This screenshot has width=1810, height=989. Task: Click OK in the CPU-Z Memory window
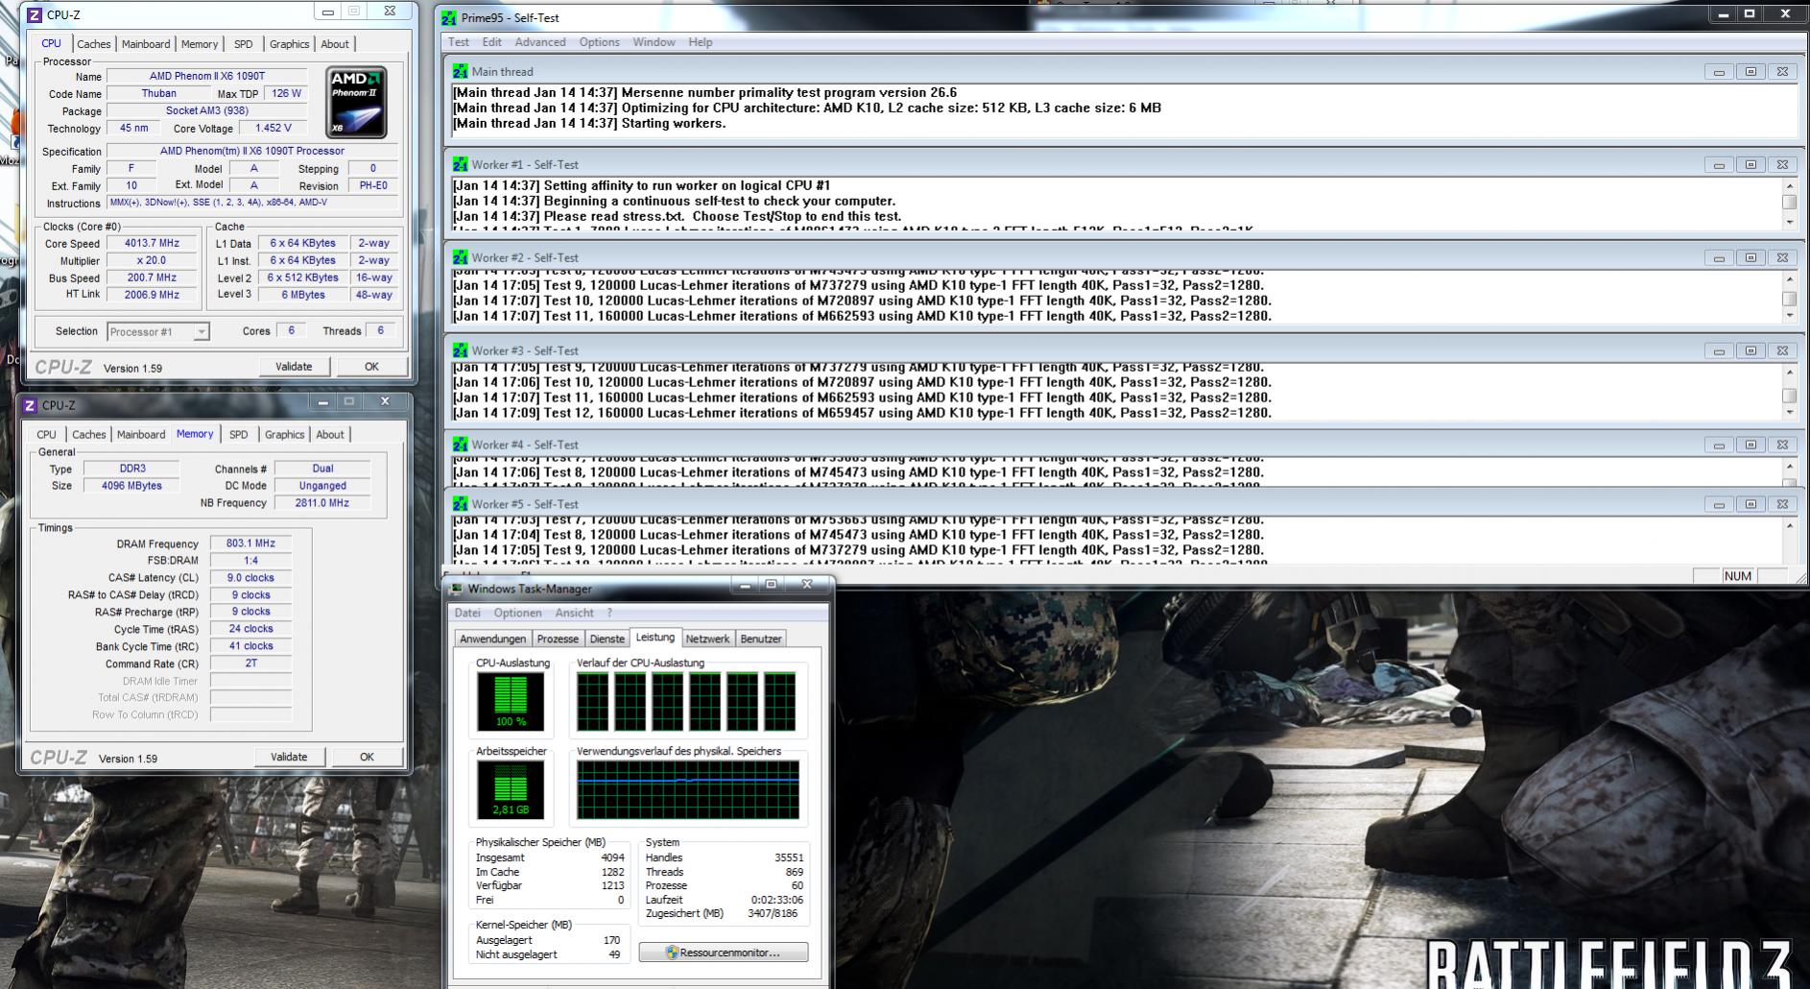[367, 757]
